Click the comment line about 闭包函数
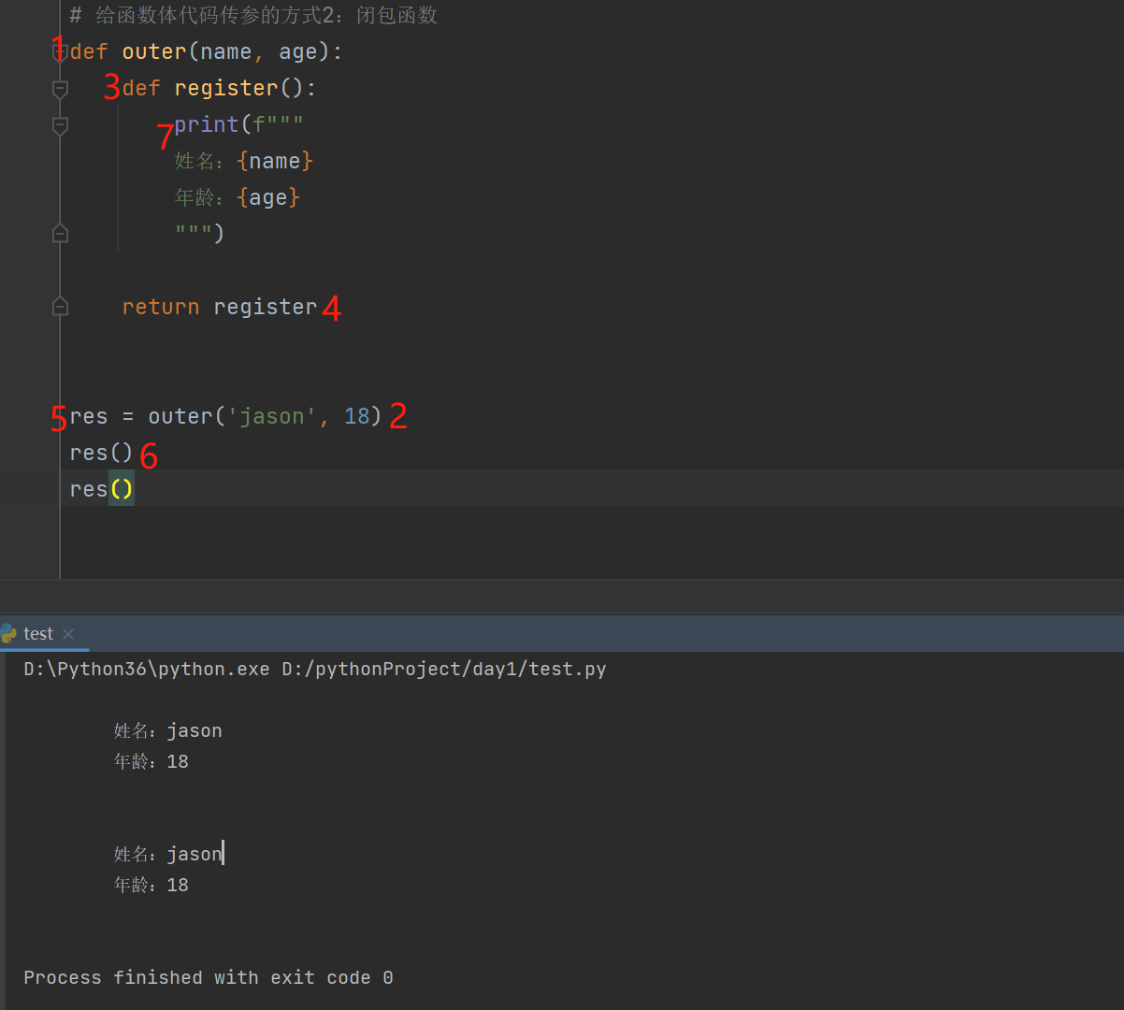The image size is (1124, 1010). (x=253, y=16)
